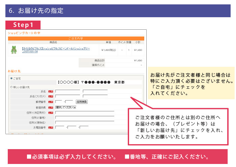Screen dimensions: 236x167
Task: Click the last お電話番号 input box
Action: click(x=84, y=128)
